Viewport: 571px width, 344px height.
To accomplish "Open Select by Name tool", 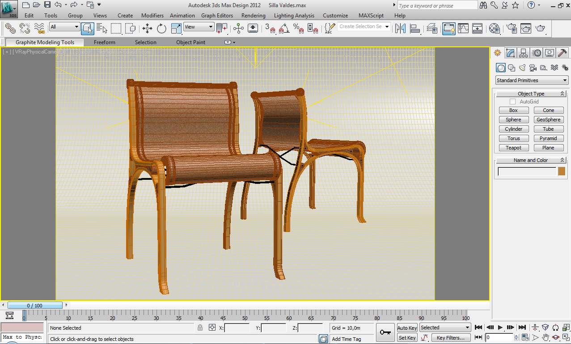I will tap(102, 29).
